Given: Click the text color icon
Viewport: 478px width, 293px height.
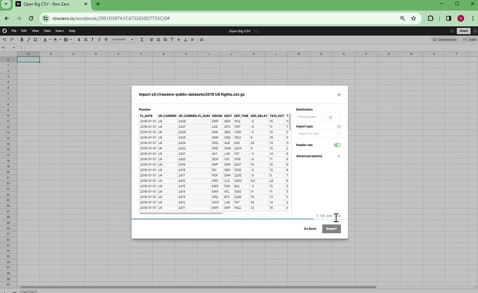Looking at the screenshot, I should coord(45,40).
